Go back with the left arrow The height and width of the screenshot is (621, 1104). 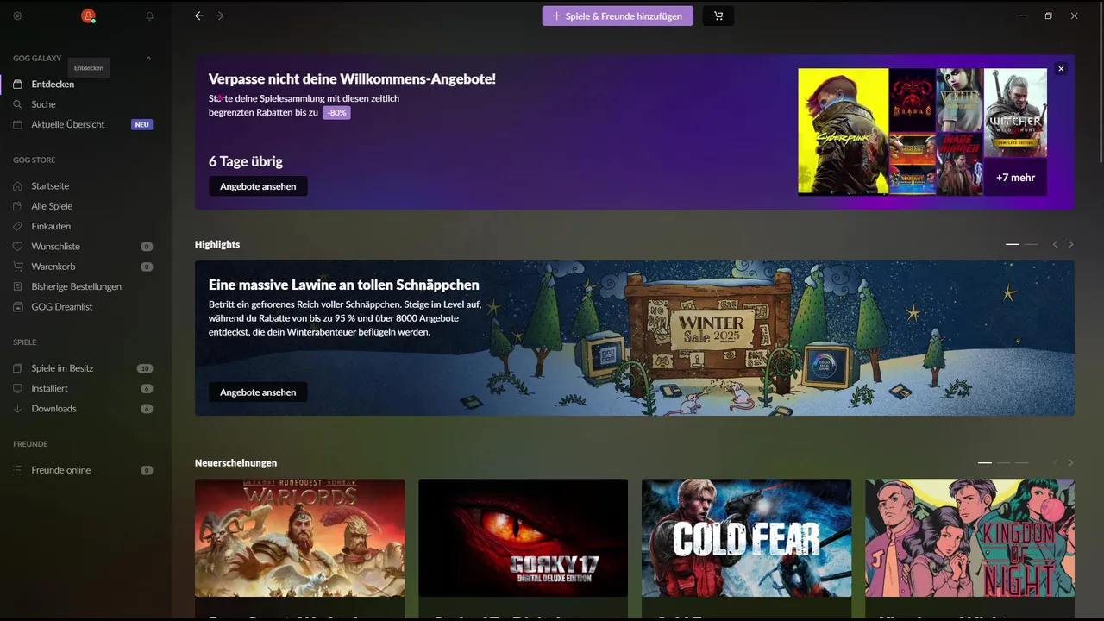(199, 16)
